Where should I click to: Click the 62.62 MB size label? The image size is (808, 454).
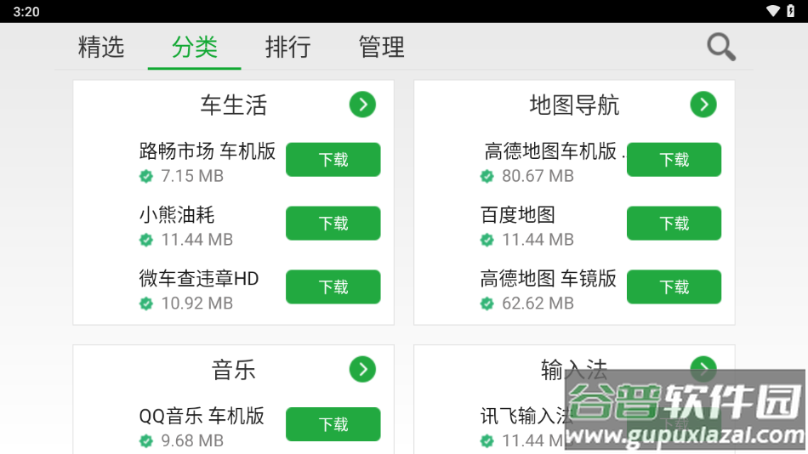pyautogui.click(x=538, y=304)
